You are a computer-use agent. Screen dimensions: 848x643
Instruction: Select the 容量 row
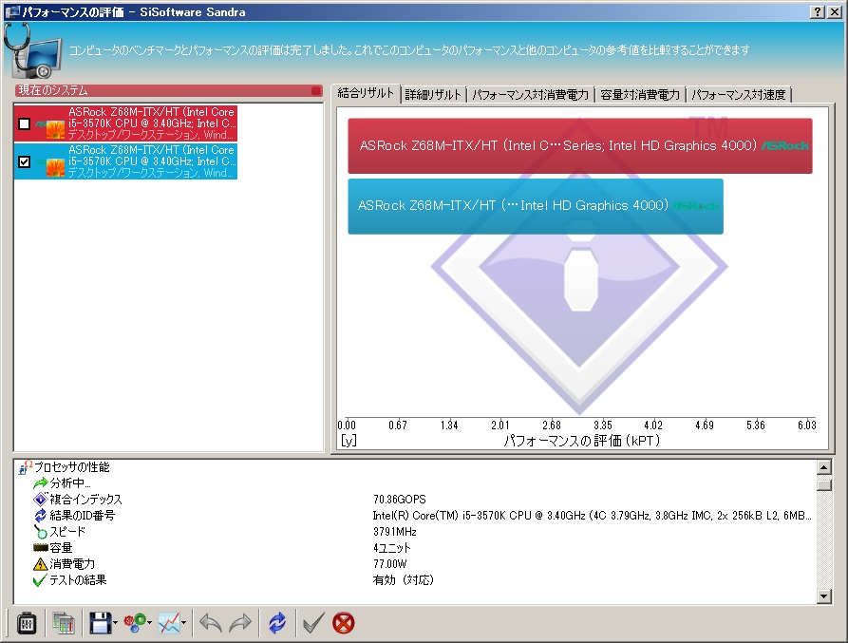(x=61, y=548)
